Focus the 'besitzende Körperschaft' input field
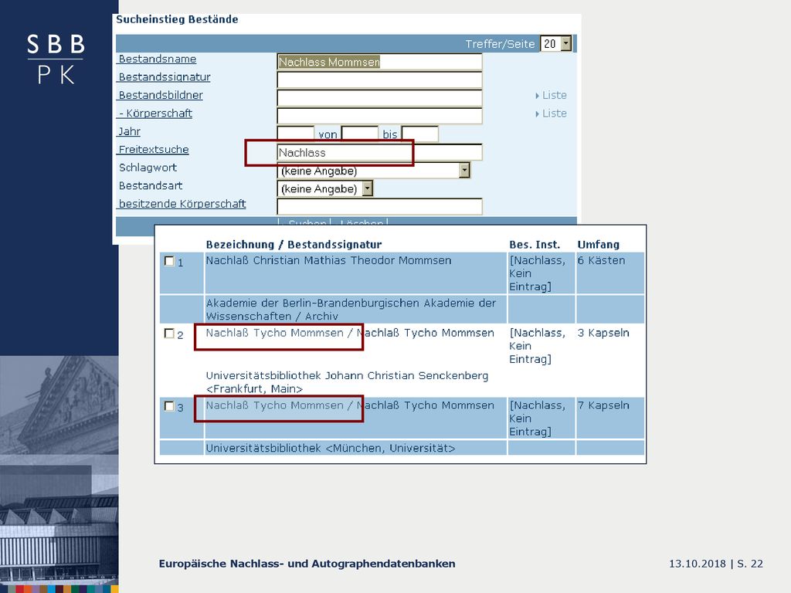 coord(379,207)
